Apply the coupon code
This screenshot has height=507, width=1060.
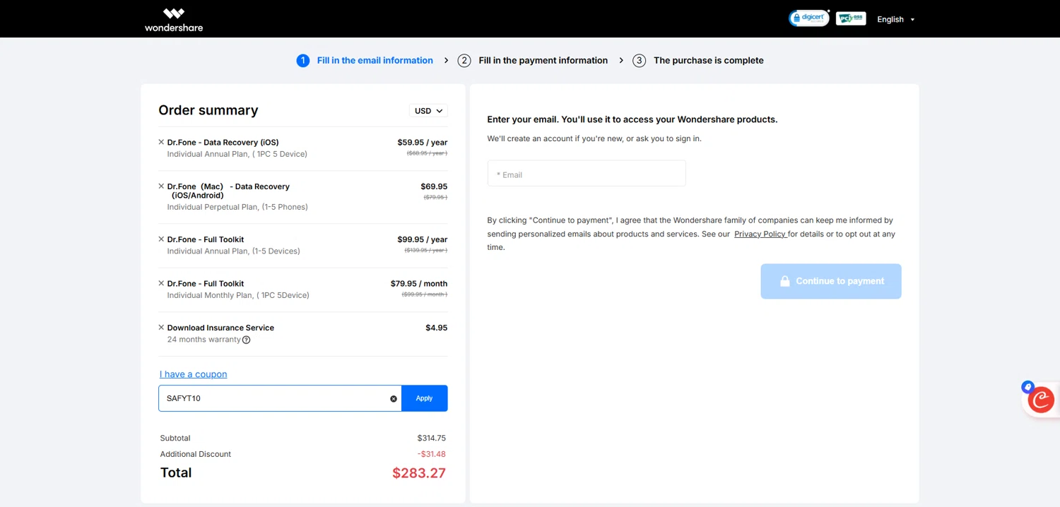[424, 398]
